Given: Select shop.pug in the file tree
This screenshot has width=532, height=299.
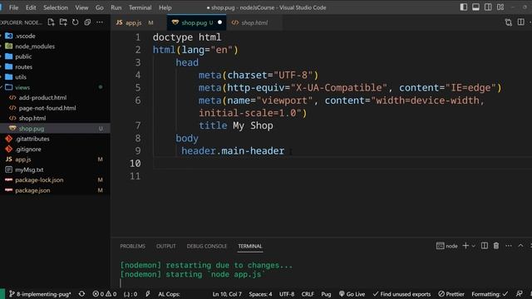Looking at the screenshot, I should tap(55, 129).
